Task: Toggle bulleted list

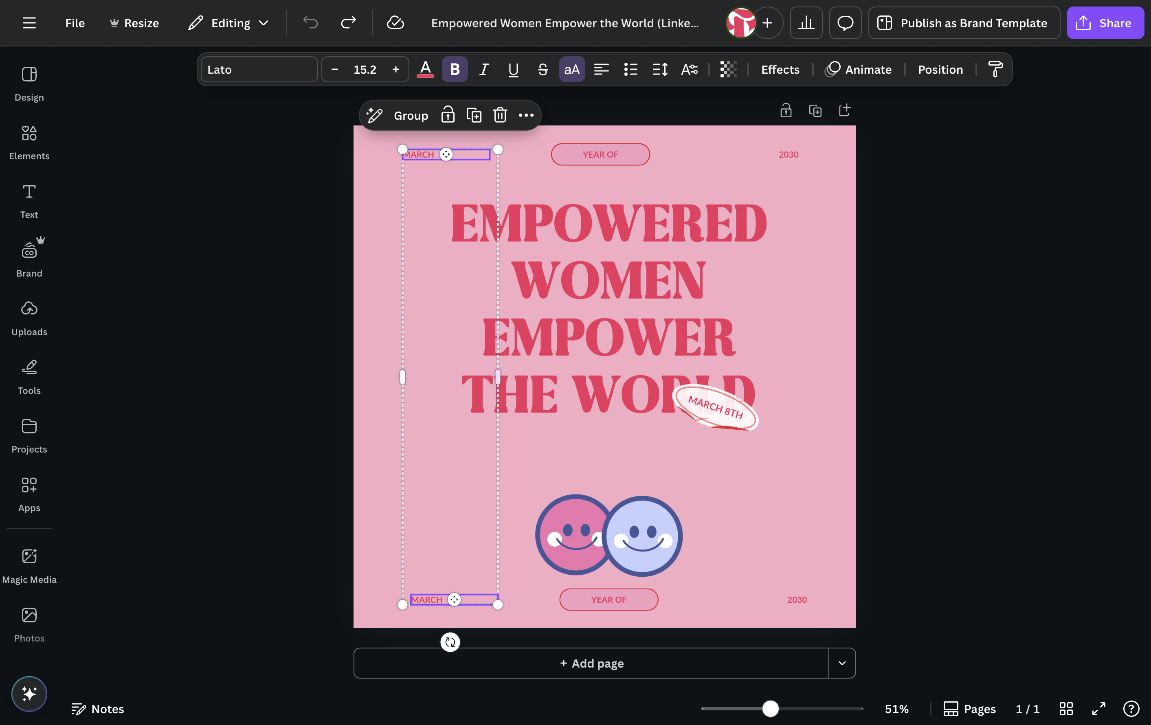Action: (630, 70)
